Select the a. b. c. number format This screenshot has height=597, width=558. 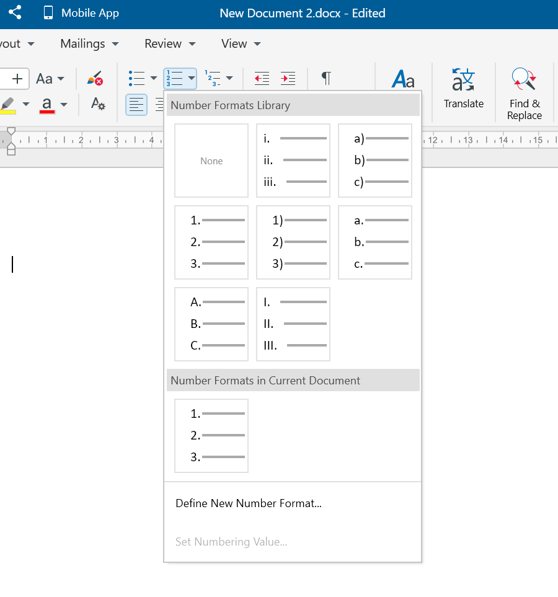click(x=375, y=242)
